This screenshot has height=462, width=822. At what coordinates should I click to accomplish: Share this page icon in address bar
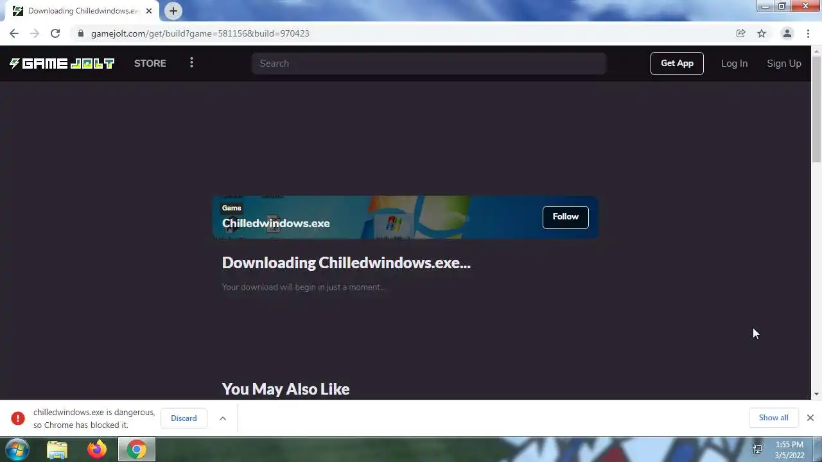(x=741, y=33)
